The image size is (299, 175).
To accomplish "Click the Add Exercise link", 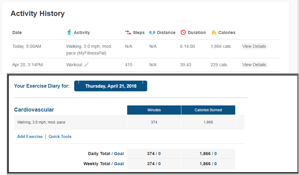I will (30, 136).
